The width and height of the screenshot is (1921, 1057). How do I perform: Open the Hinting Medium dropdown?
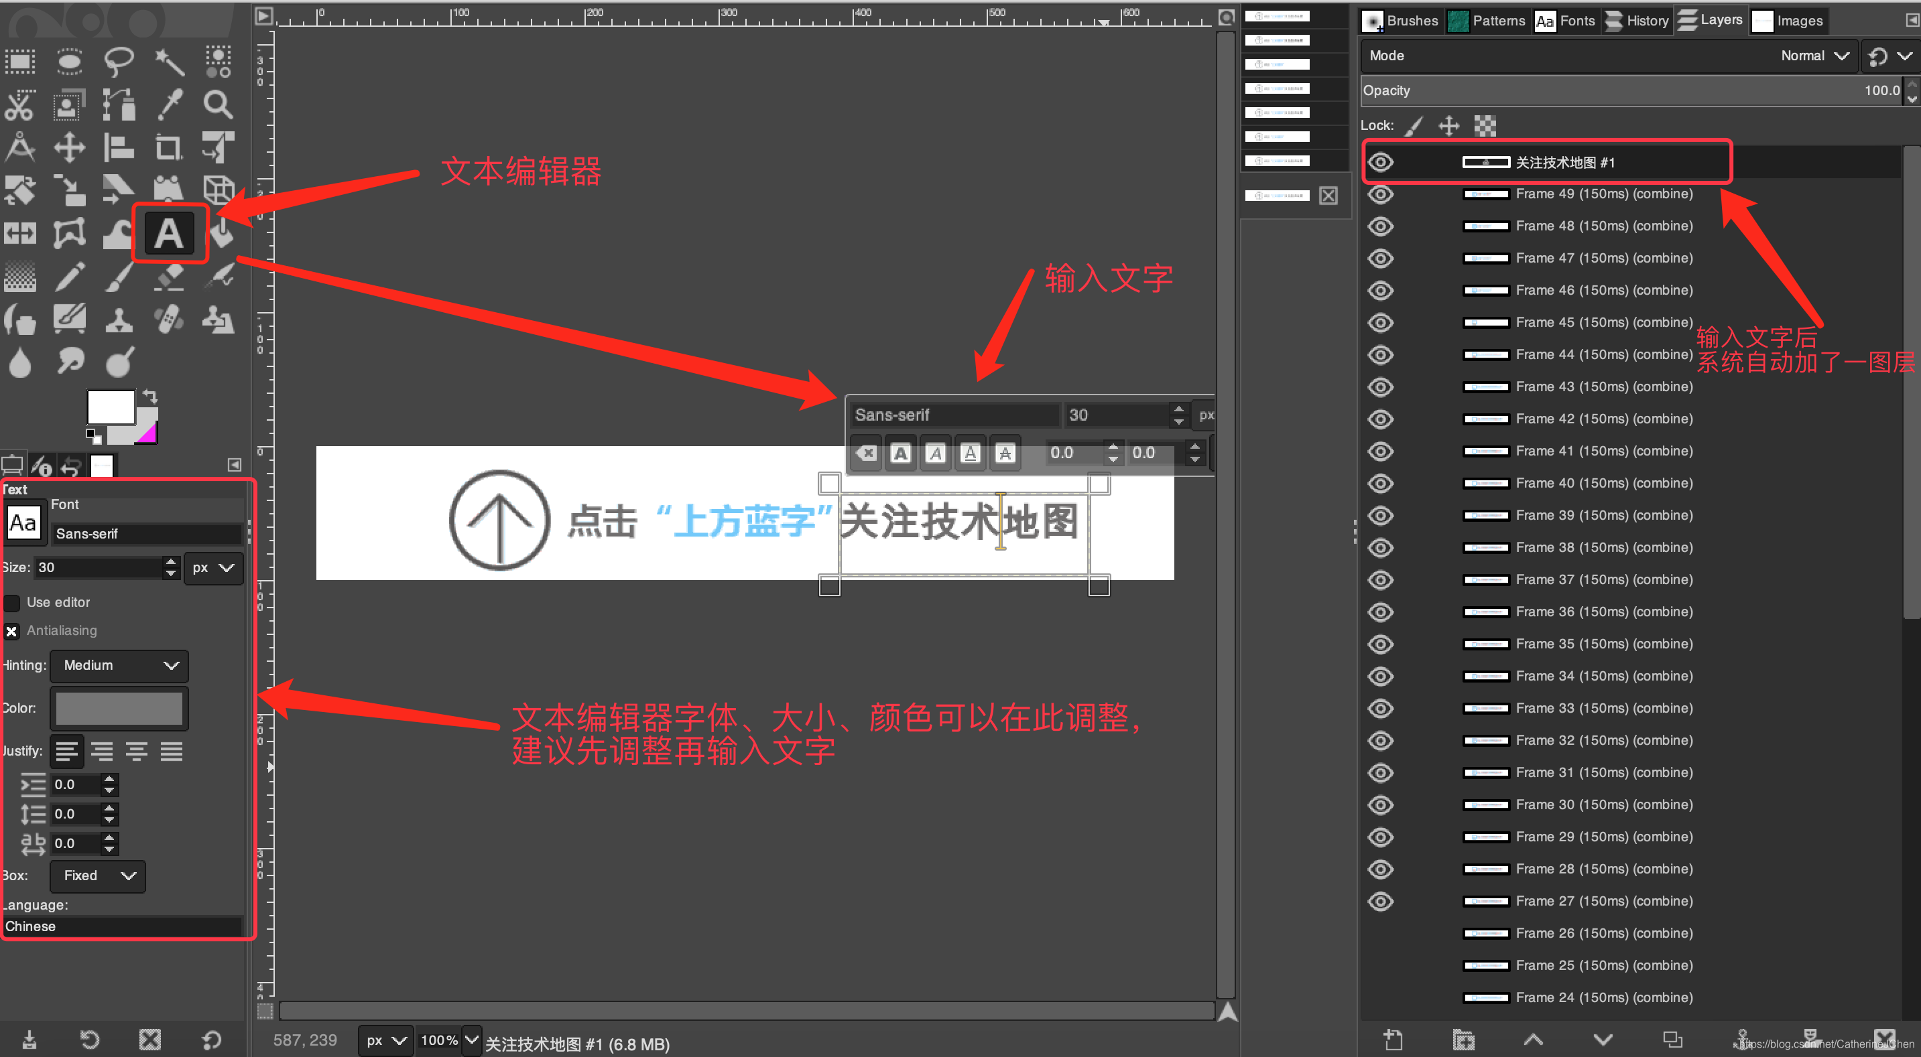[x=119, y=665]
